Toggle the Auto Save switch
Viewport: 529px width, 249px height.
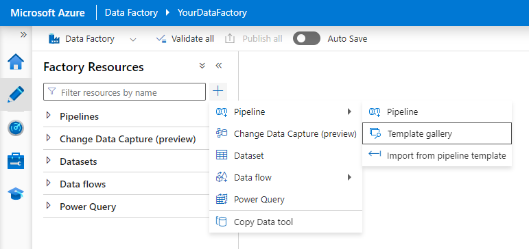tap(306, 39)
